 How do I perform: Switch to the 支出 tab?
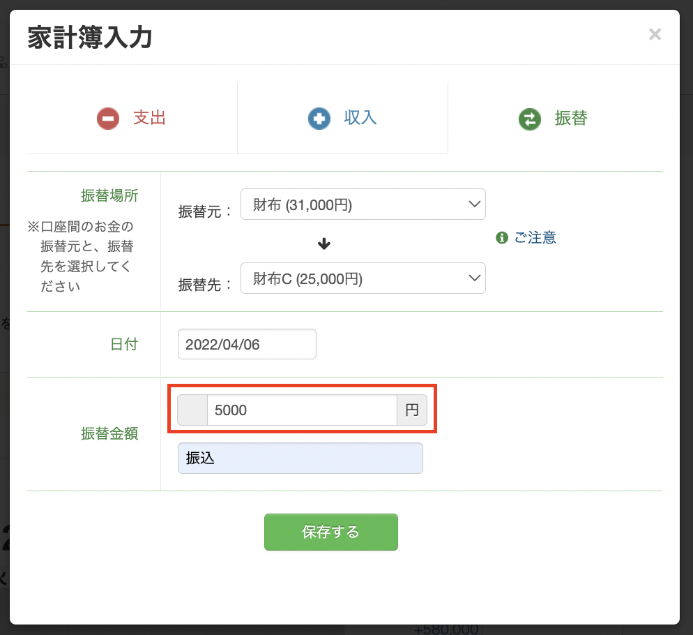click(x=132, y=118)
